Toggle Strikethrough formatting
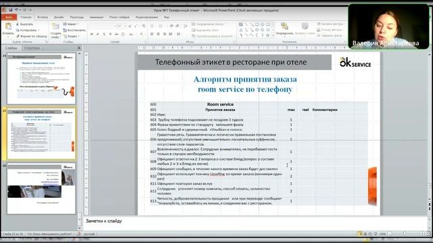Screen dimensions: 433x243 click(x=116, y=34)
